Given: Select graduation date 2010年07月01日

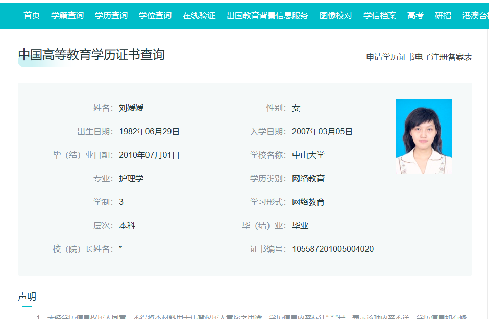Looking at the screenshot, I should click(149, 155).
